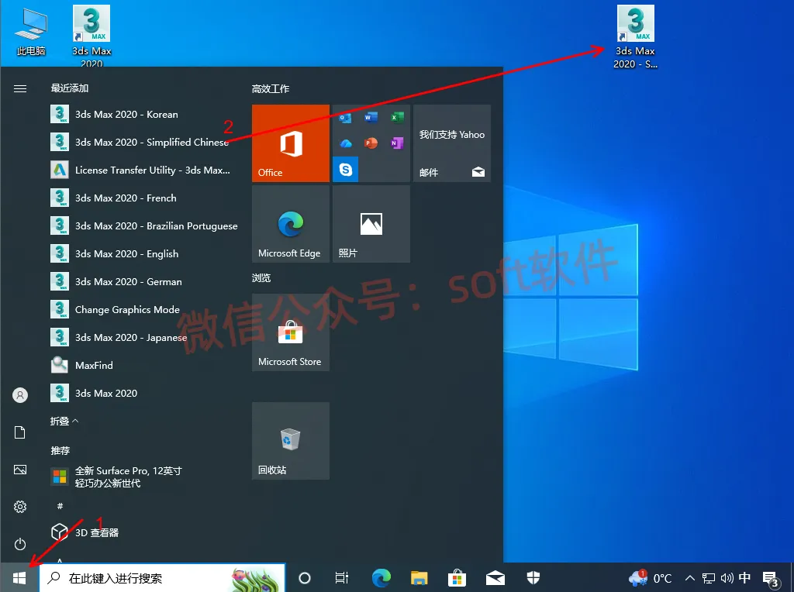Open the Microsoft Edge tile

point(291,224)
